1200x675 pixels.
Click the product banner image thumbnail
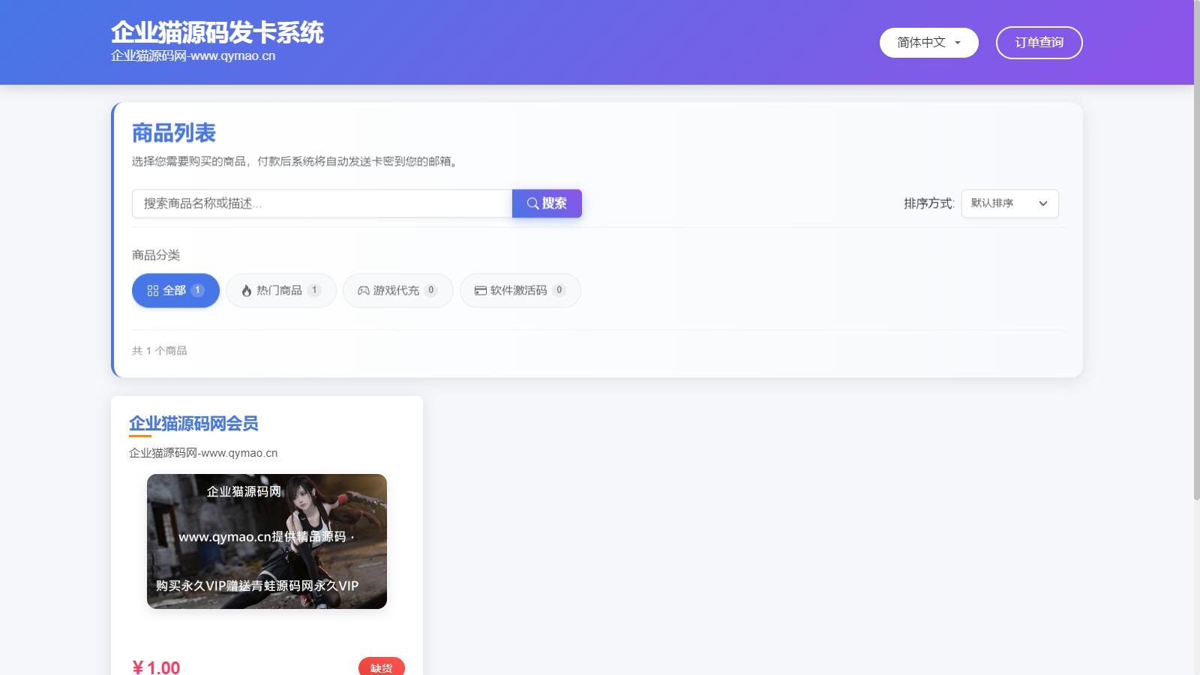(267, 541)
